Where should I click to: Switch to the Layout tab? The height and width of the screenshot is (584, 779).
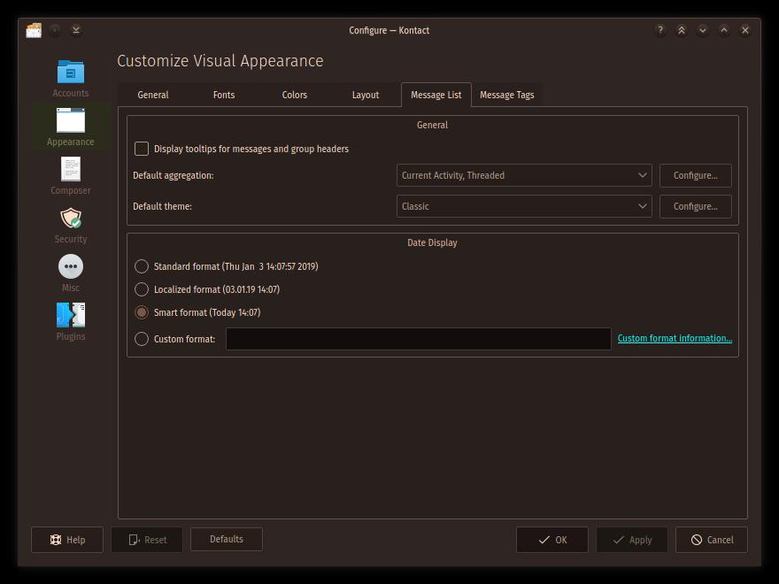point(365,95)
